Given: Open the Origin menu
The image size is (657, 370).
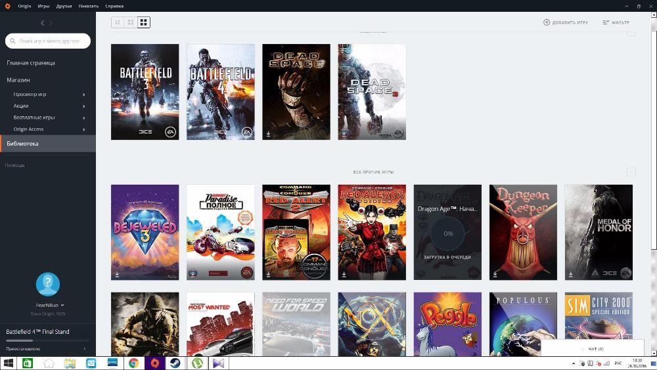Looking at the screenshot, I should coord(24,6).
